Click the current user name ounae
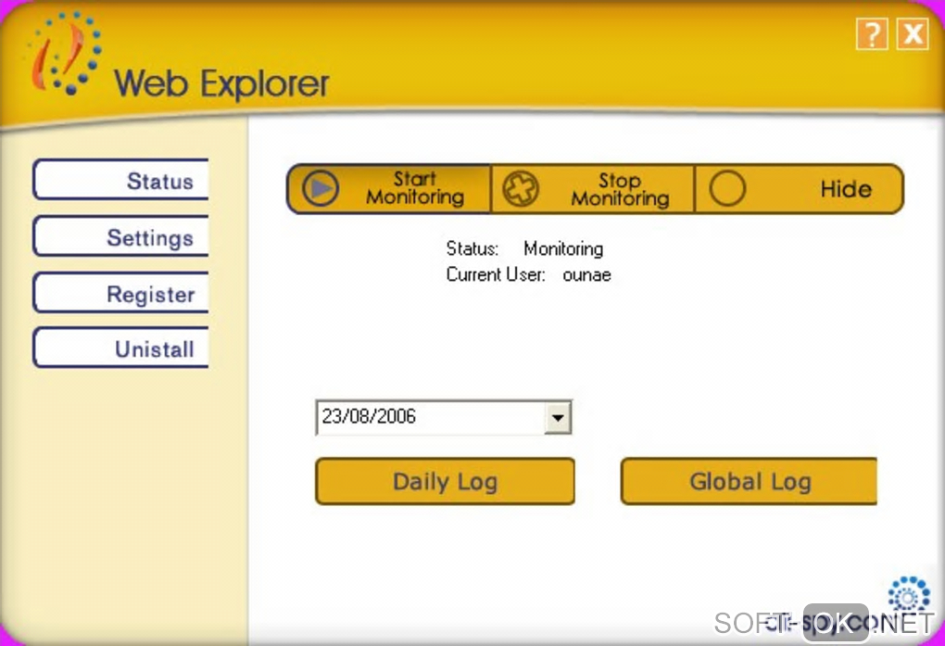The height and width of the screenshot is (646, 945). [x=586, y=275]
